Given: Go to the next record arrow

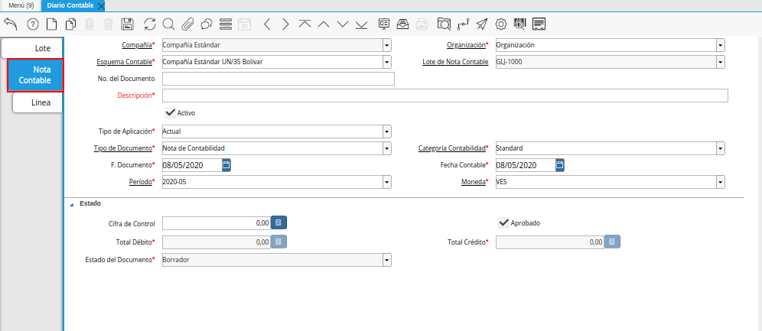Looking at the screenshot, I should pyautogui.click(x=285, y=24).
